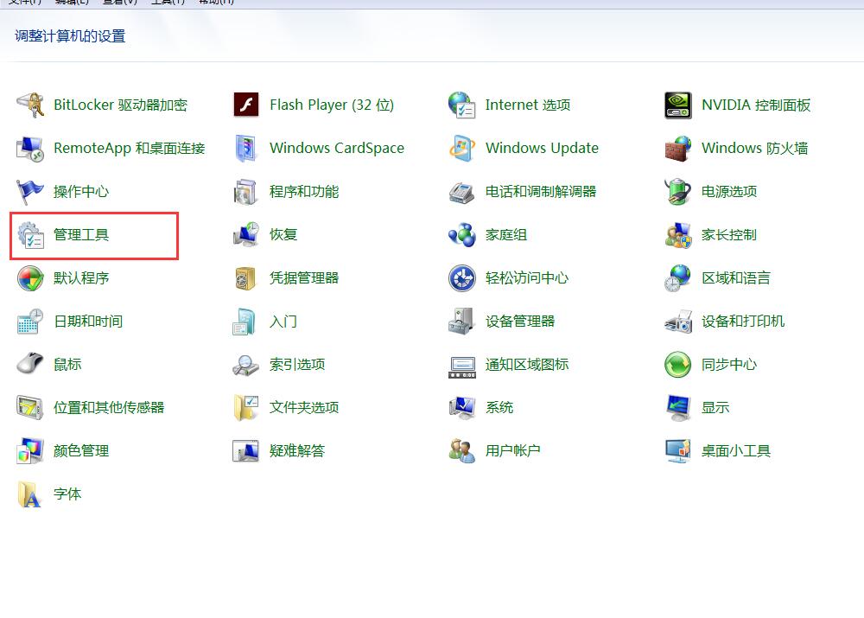Open the 家庭组 spheres icon
This screenshot has height=618, width=864.
[x=461, y=235]
